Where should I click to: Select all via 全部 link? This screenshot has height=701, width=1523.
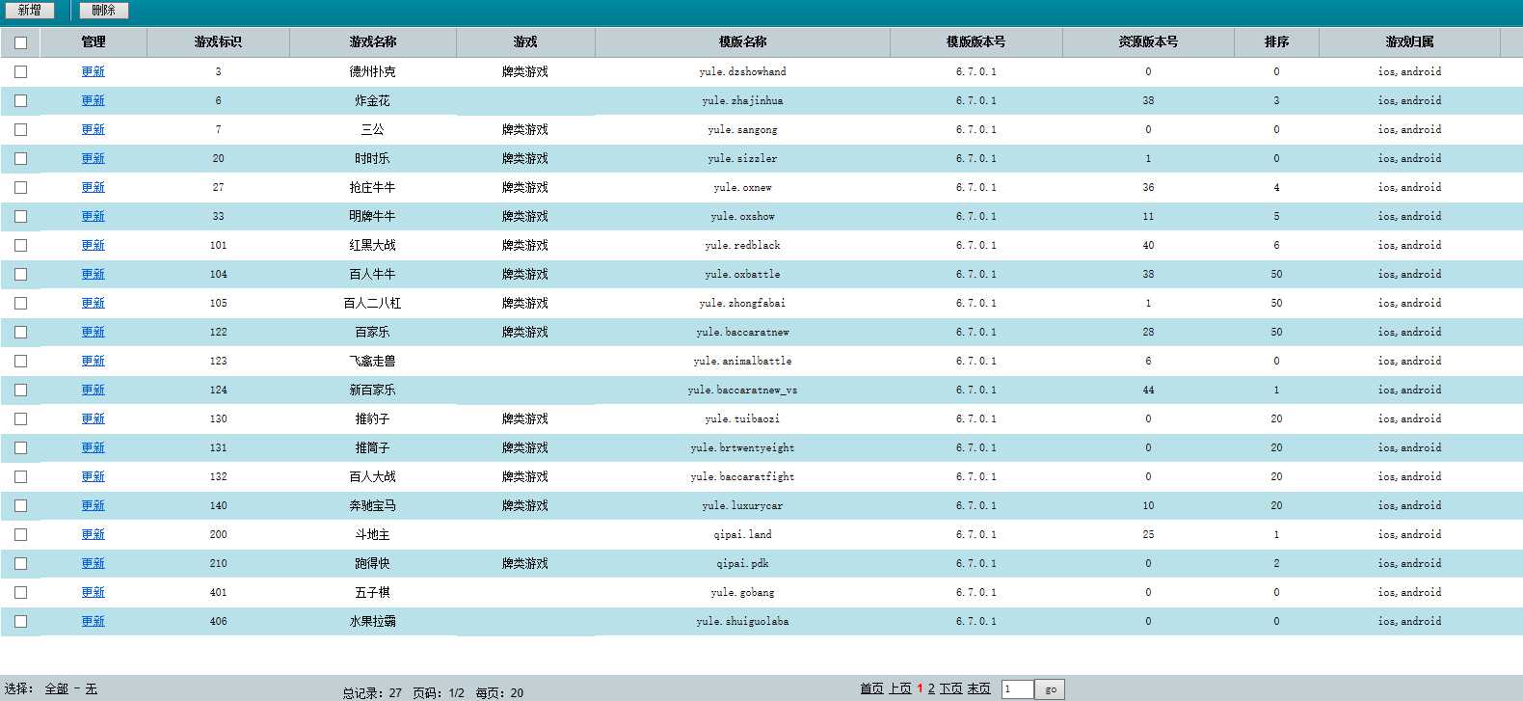57,688
